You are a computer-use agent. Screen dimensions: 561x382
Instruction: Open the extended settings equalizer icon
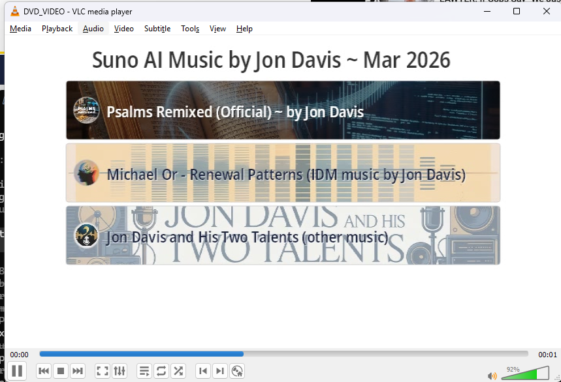pyautogui.click(x=120, y=370)
